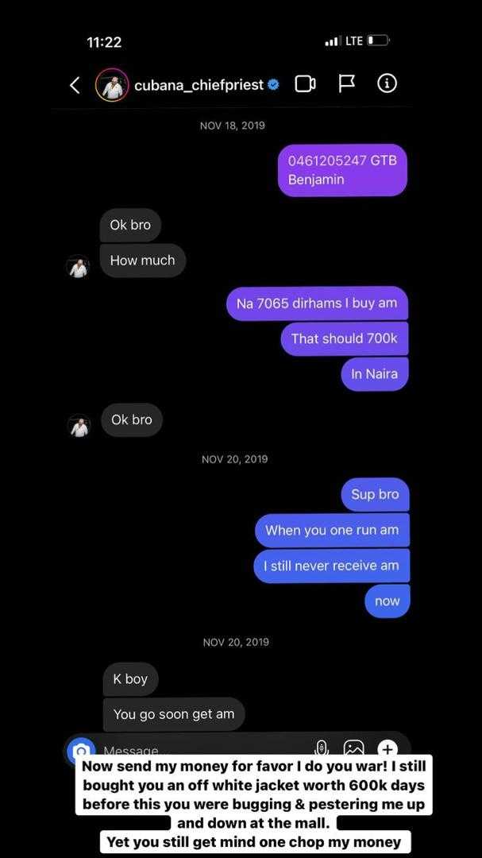Image resolution: width=482 pixels, height=858 pixels.
Task: Select the account number GTB message bubble
Action: pos(342,170)
